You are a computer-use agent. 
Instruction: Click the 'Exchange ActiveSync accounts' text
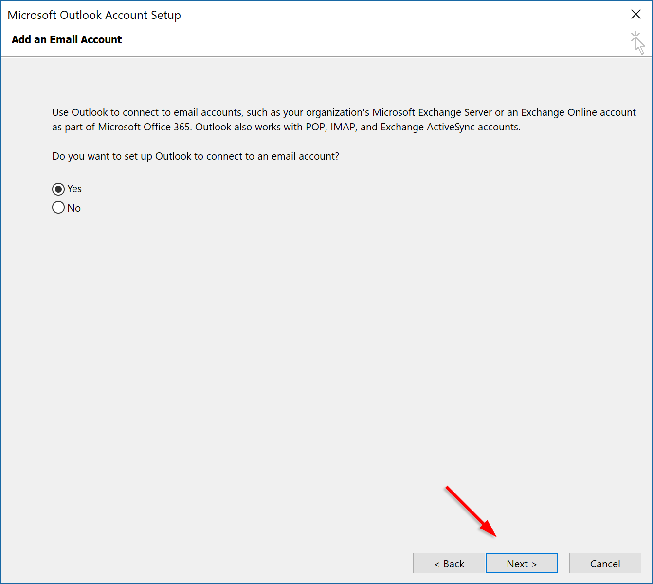pyautogui.click(x=450, y=127)
